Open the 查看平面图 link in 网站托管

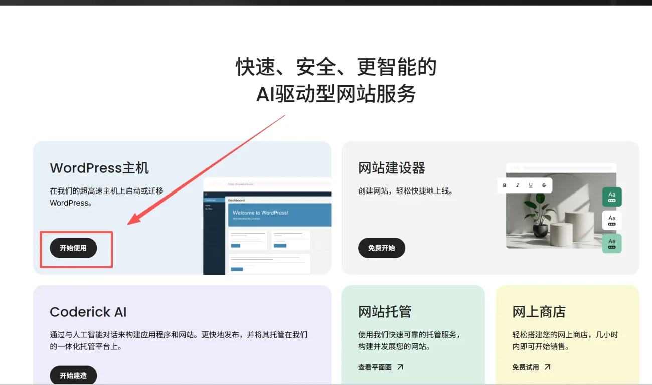(x=381, y=367)
